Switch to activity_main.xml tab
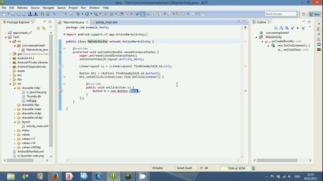The image size is (323, 181). tap(106, 22)
